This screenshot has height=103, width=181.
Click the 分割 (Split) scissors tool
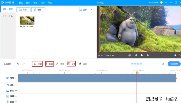(37, 64)
